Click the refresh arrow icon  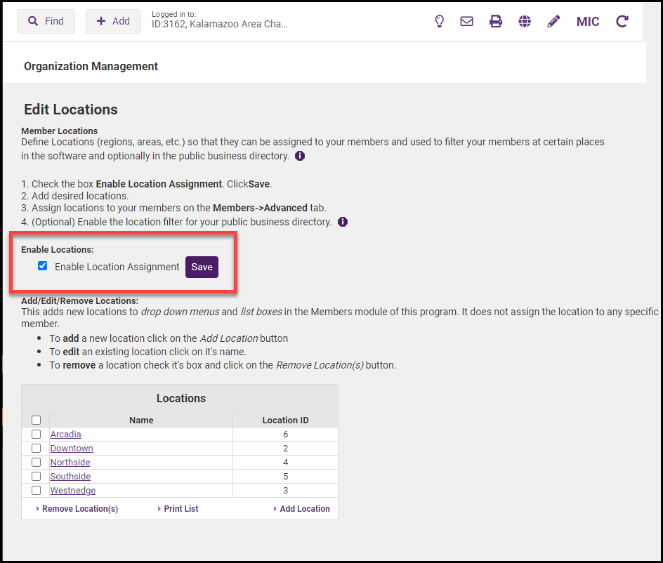tap(622, 22)
